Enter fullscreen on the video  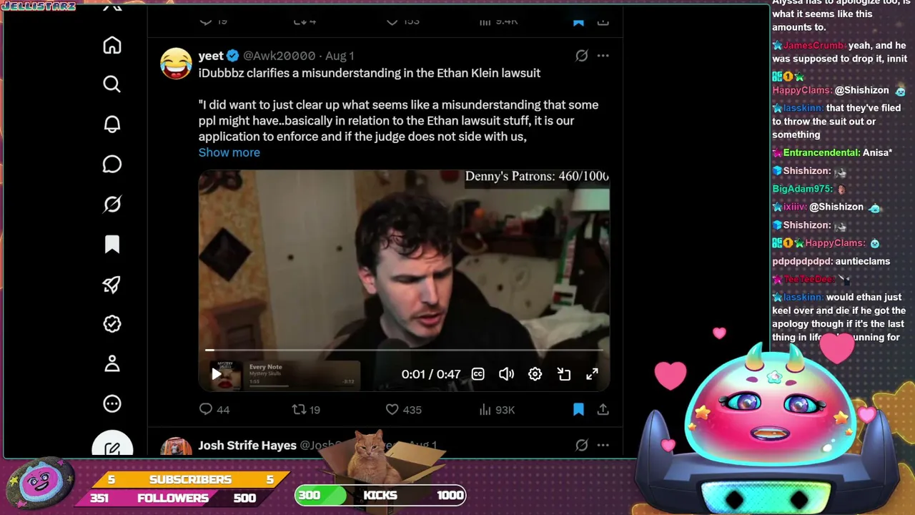(x=592, y=374)
